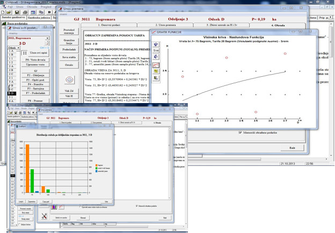335x233 pixels.
Task: Toggle the checkbox below Dodaj odsek button
Action: [x=19, y=224]
